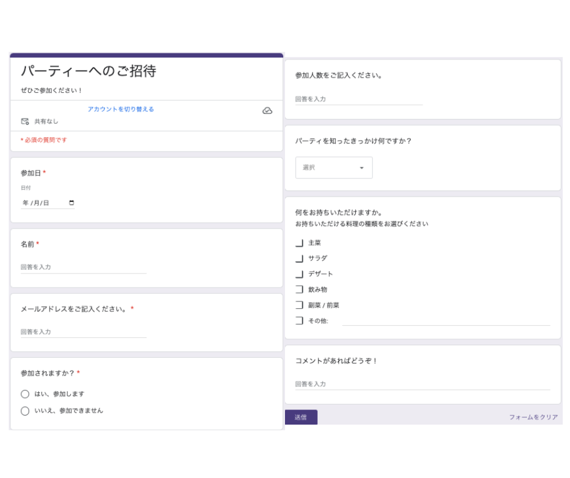Click フォームをクリア link
Screen dimensions: 570x478
[533, 417]
